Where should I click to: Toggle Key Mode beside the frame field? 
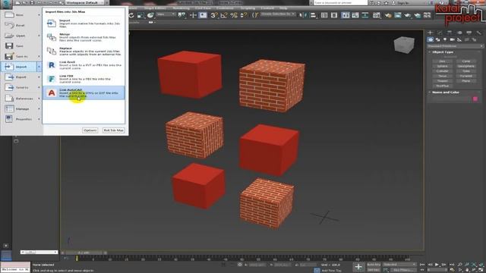(422, 270)
